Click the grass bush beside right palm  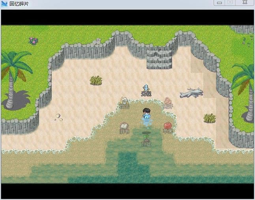pos(210,118)
